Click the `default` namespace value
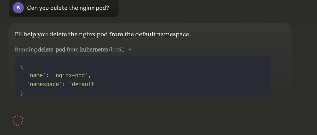Image resolution: width=317 pixels, height=135 pixels. [83, 84]
